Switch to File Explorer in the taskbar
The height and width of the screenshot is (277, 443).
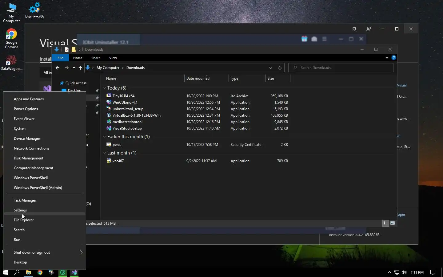pyautogui.click(x=28, y=272)
